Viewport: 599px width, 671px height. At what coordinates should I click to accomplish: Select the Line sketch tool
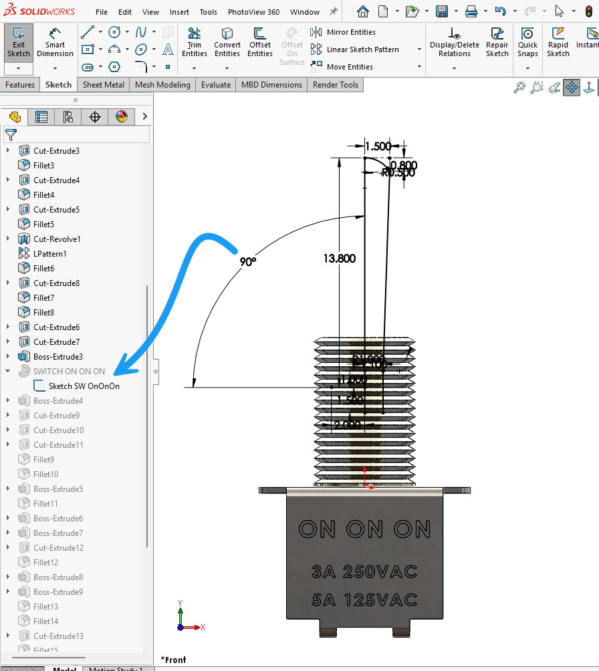click(88, 31)
